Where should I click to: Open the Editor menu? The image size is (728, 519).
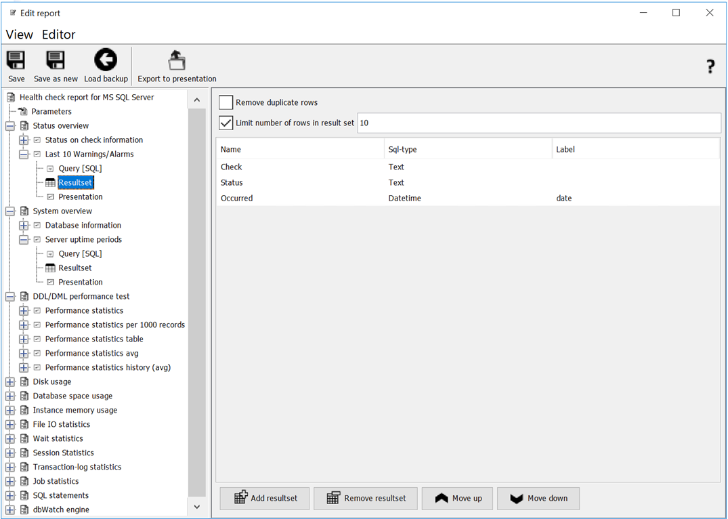click(x=58, y=35)
